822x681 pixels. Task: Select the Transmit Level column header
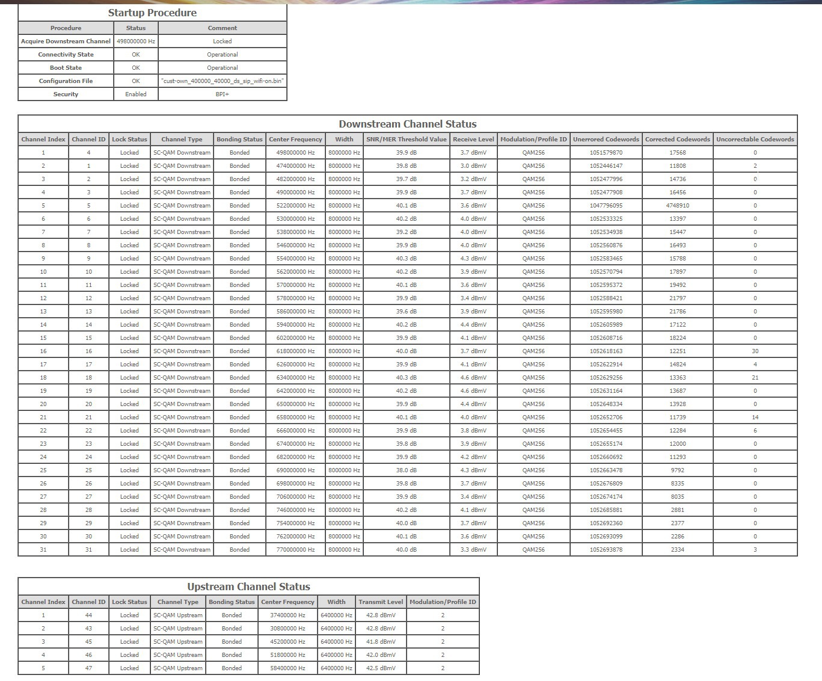[x=381, y=602]
